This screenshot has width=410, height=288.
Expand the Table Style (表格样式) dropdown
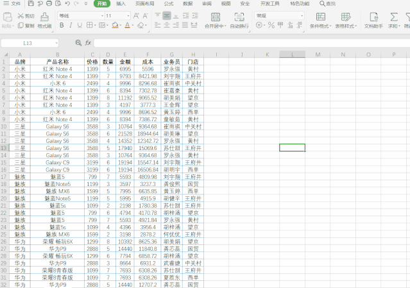coord(355,26)
